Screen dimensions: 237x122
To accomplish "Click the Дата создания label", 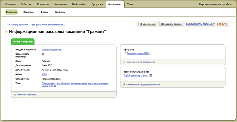I will (23, 65).
